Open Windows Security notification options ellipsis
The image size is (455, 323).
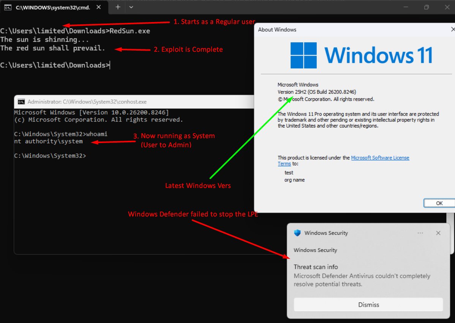(420, 233)
